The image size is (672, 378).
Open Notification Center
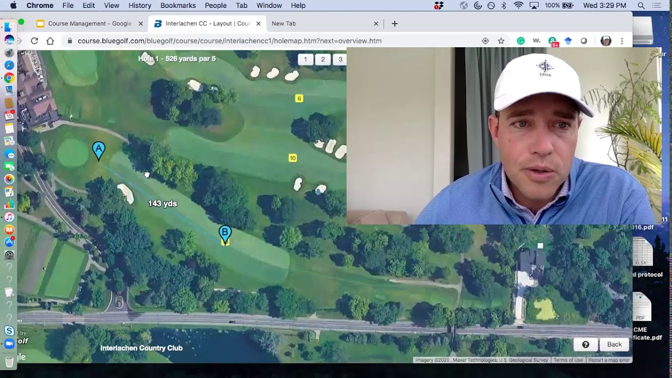click(x=657, y=6)
